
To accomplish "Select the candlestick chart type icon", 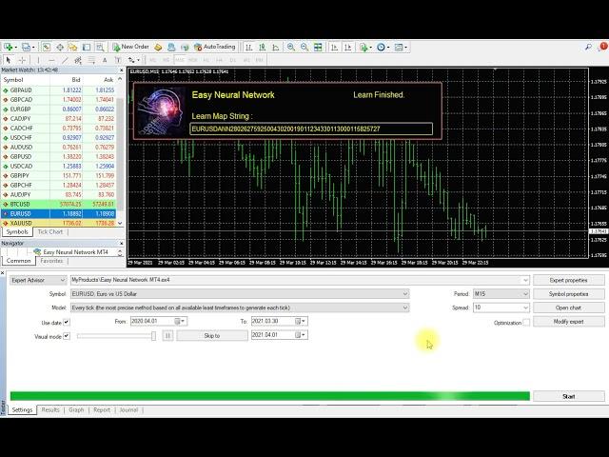I will [263, 47].
